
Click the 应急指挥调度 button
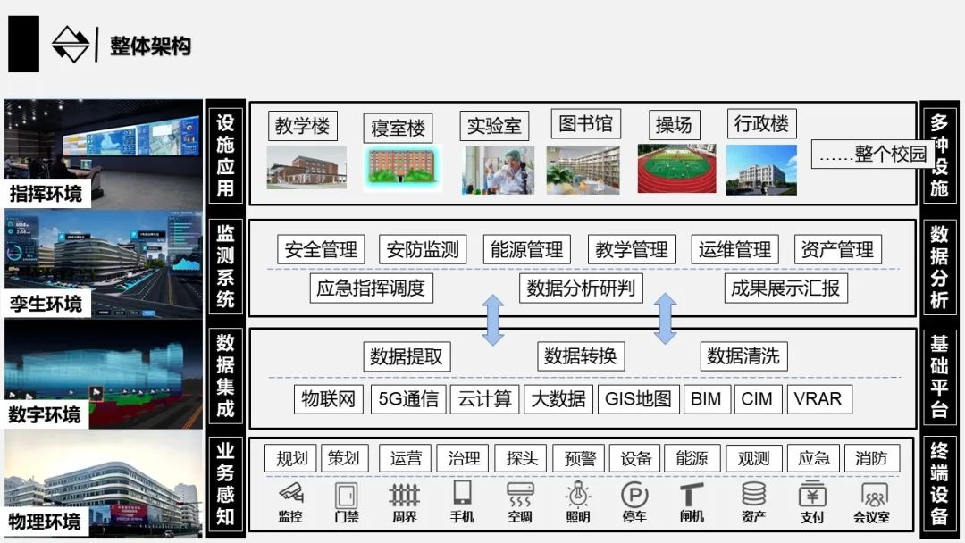(372, 288)
